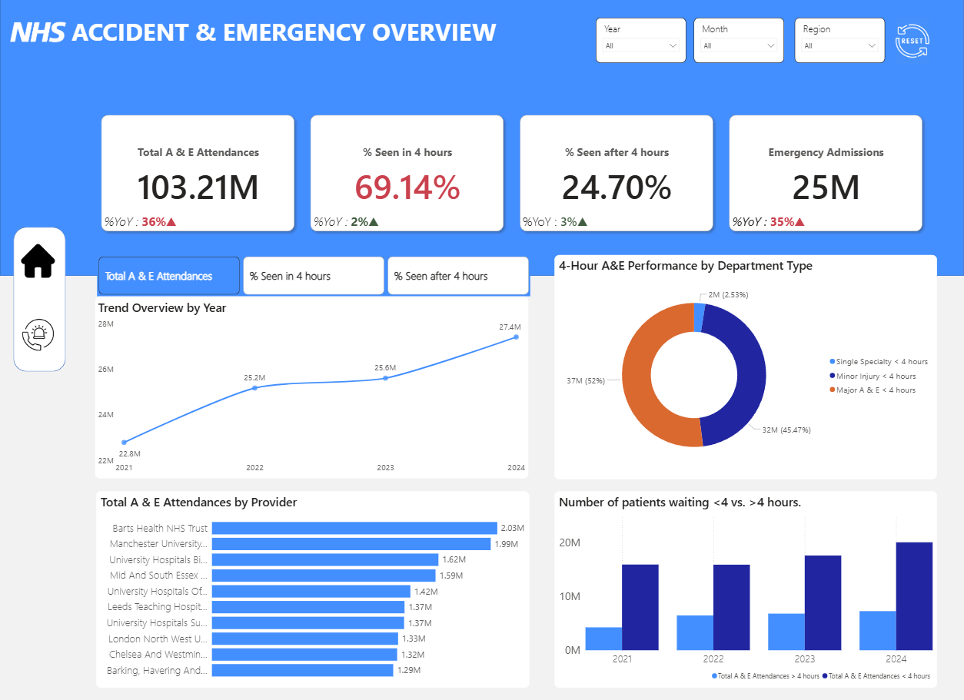Click the Emergency Admissions 25M value

[x=826, y=187]
